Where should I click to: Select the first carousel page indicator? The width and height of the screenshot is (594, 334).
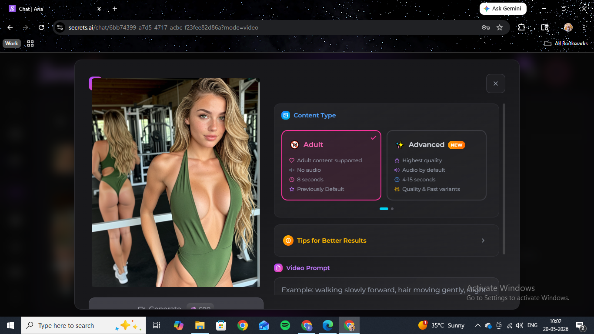384,209
